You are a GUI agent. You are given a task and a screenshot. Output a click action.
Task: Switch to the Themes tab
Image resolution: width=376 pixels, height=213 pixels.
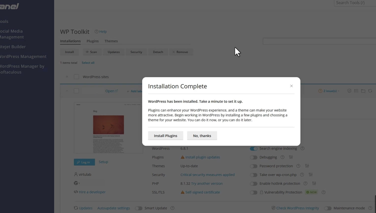pos(111,41)
